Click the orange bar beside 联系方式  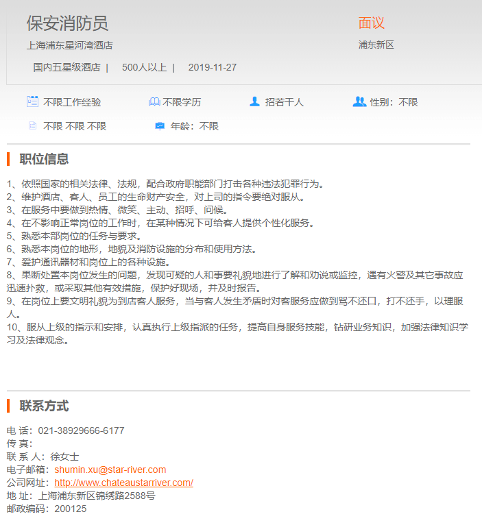point(8,405)
